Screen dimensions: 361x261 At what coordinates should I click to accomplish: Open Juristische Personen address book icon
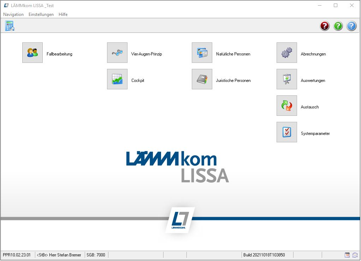202,79
